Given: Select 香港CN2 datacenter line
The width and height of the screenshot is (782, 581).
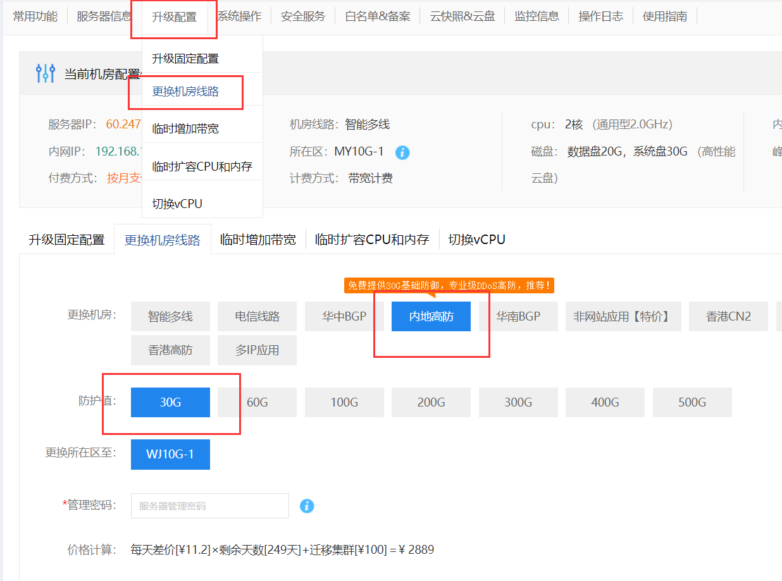Looking at the screenshot, I should click(x=728, y=316).
